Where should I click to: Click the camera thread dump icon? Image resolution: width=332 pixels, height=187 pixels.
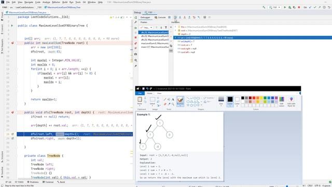click(136, 54)
